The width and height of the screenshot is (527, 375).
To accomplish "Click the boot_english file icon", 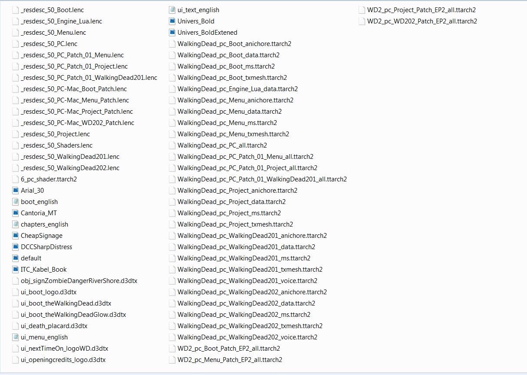I will (x=16, y=202).
